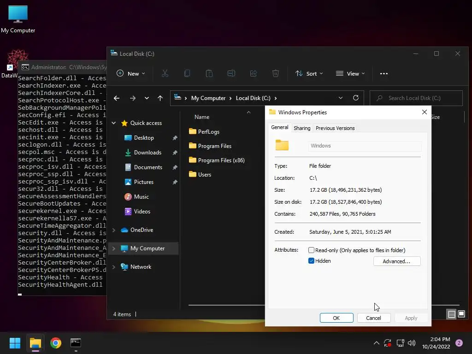Open the notification count badge
472x354 pixels.
click(459, 343)
